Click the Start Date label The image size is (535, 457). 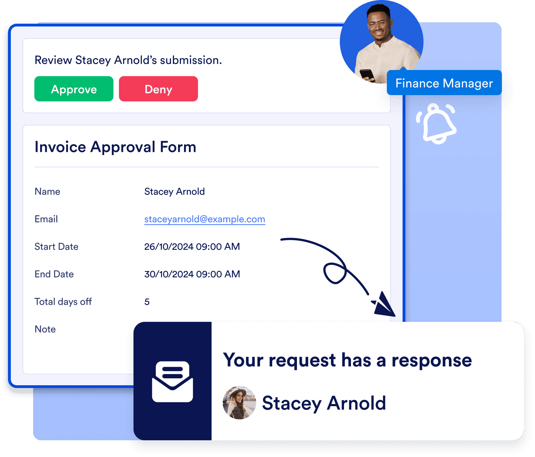click(x=56, y=247)
